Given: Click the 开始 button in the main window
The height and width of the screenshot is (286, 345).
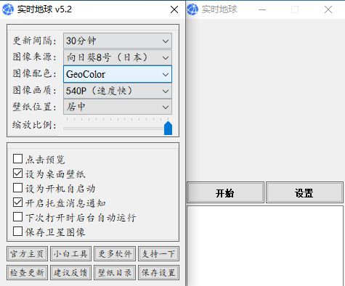Looking at the screenshot, I should tap(225, 192).
